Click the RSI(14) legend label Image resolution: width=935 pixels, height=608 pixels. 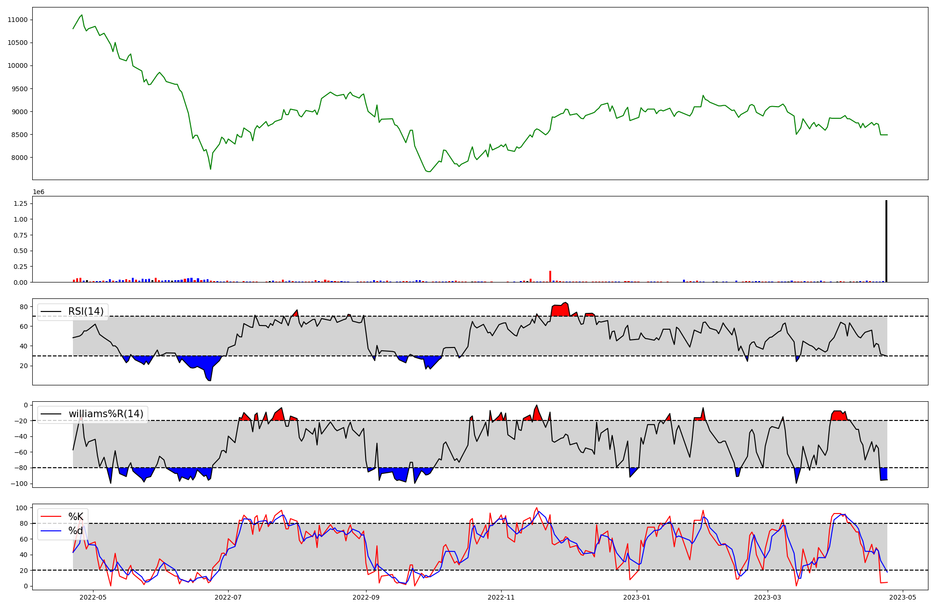(86, 311)
